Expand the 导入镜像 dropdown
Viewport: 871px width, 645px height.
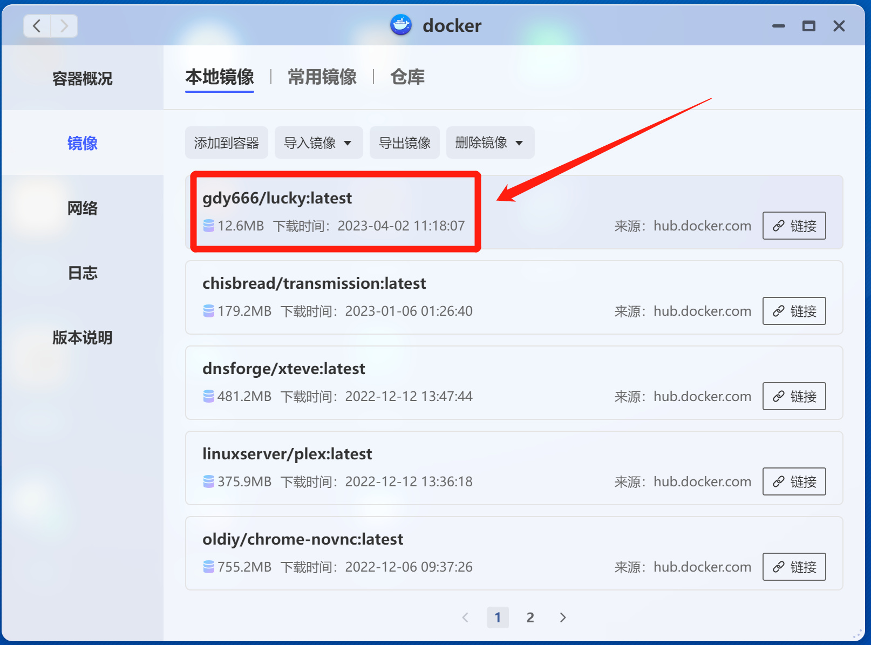(319, 142)
